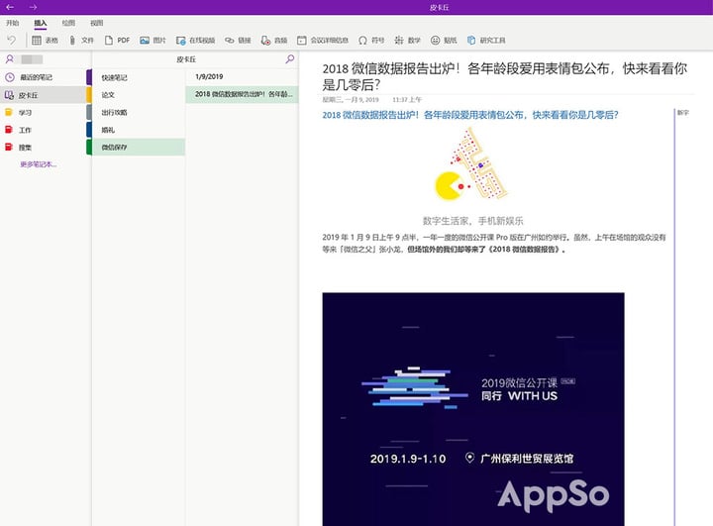Select the Pac-Man maze image
Viewport: 713px width, 526px height.
[x=471, y=164]
